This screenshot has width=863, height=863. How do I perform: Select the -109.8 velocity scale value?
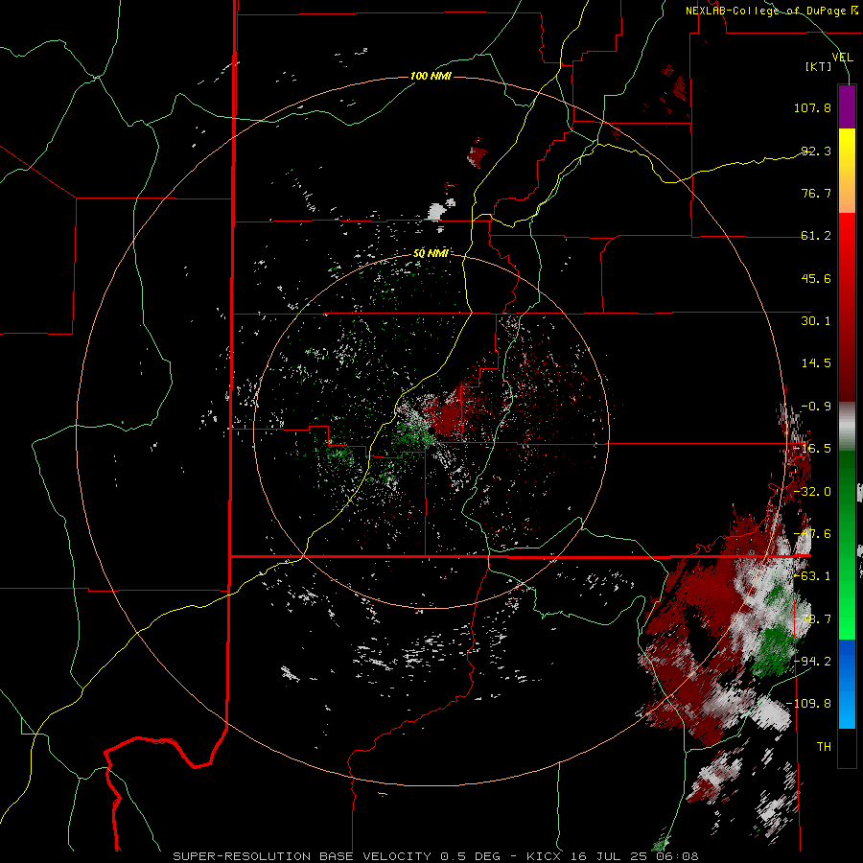[808, 704]
